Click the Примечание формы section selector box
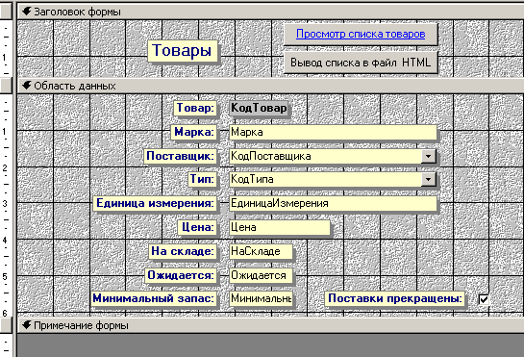The image size is (524, 357). point(6,325)
